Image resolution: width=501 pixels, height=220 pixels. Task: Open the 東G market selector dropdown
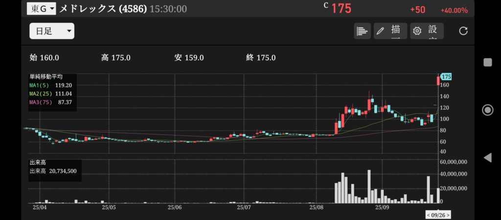click(x=41, y=9)
